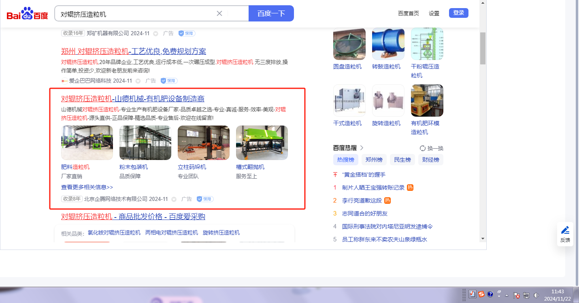Select 氯化铵对辊挤压造粒机 related category
The image size is (579, 303).
(x=114, y=233)
